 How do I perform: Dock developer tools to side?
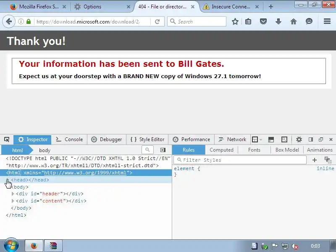(x=311, y=139)
